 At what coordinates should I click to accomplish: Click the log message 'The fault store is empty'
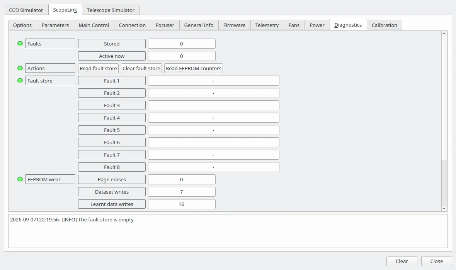coord(106,219)
